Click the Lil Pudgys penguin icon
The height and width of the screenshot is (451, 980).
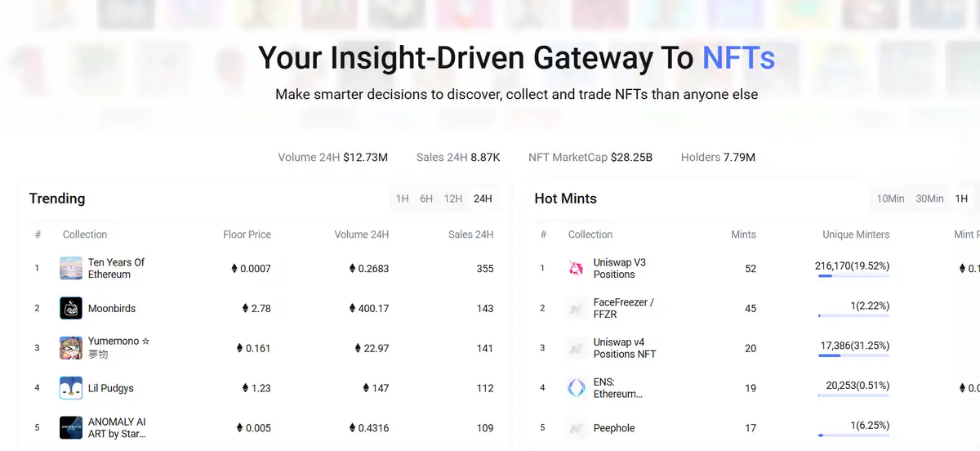coord(71,388)
